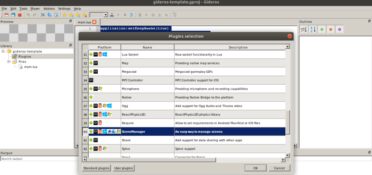Click the Outline A-Z alphabetical sort icon
372x175 pixels.
click(x=313, y=29)
